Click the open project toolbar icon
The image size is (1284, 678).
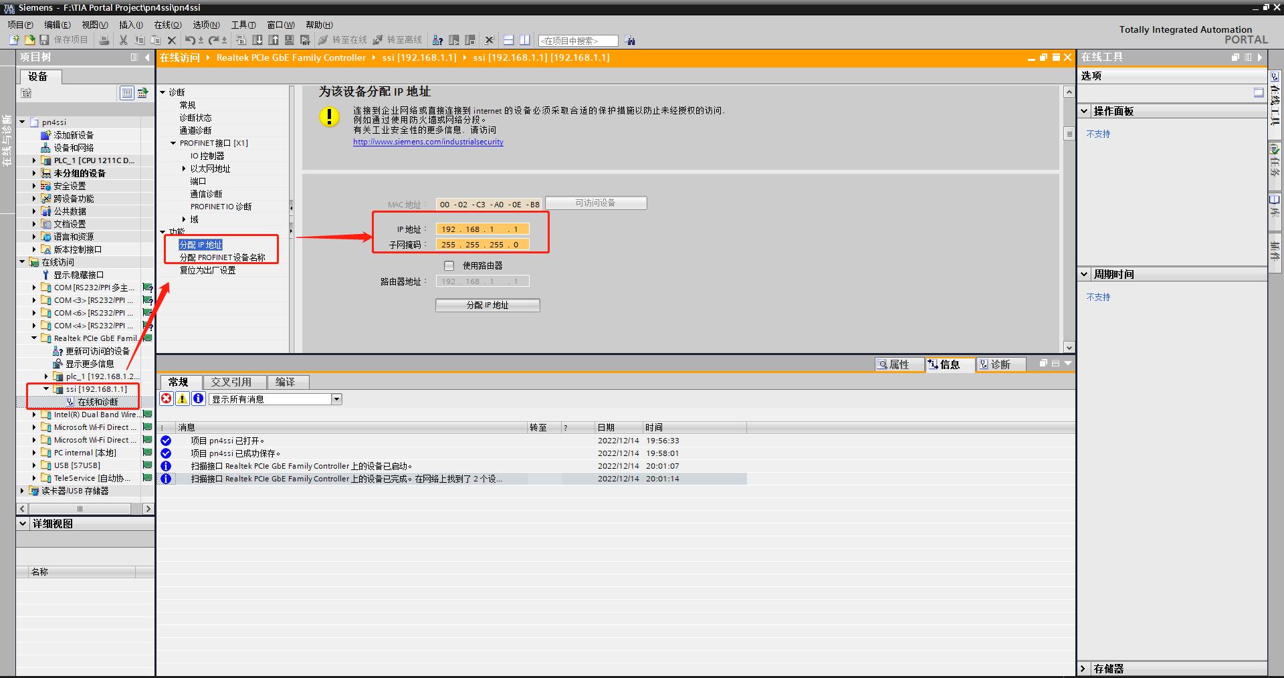pyautogui.click(x=29, y=40)
